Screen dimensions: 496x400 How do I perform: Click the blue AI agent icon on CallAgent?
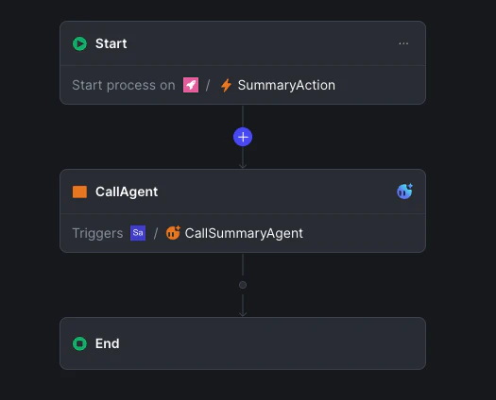[x=404, y=192]
